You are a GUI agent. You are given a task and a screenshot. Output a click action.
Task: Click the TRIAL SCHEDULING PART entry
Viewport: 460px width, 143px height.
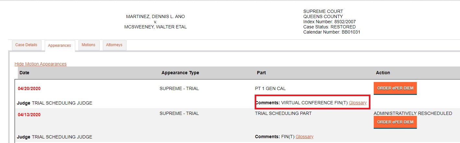coord(283,113)
